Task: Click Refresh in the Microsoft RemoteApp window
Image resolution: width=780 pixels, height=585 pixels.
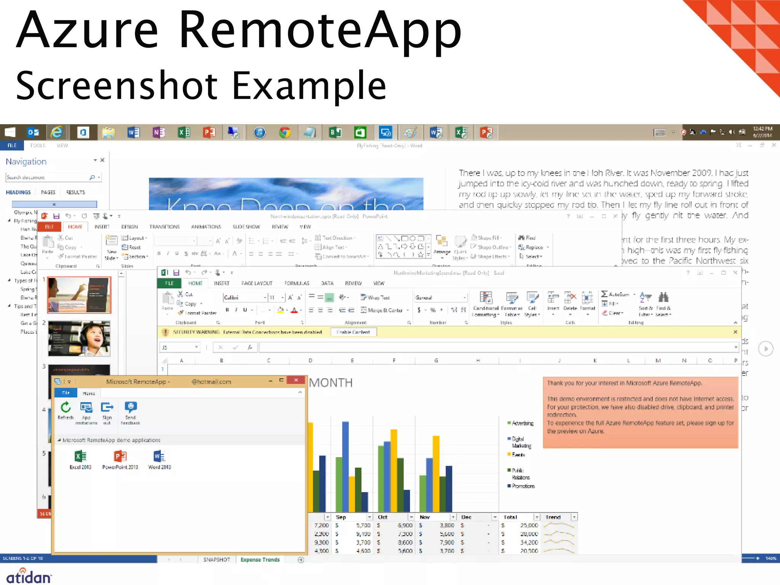Action: pos(66,411)
